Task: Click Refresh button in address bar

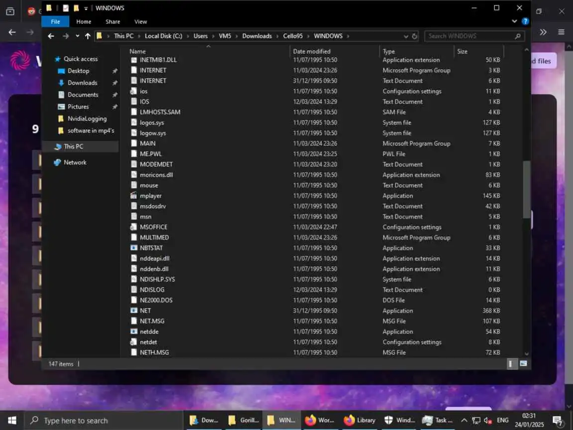Action: pyautogui.click(x=414, y=36)
